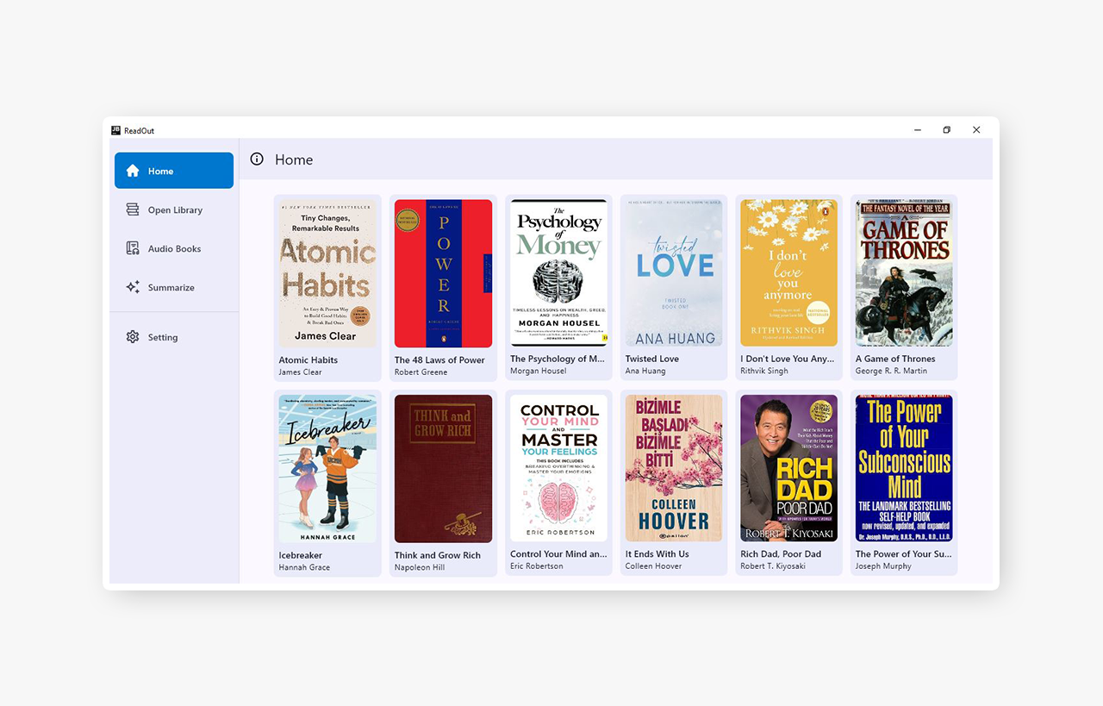
Task: Select the Home navigation label
Action: pyautogui.click(x=160, y=171)
